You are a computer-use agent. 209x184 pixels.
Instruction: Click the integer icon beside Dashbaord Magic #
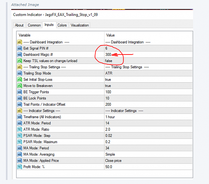coord(19,55)
